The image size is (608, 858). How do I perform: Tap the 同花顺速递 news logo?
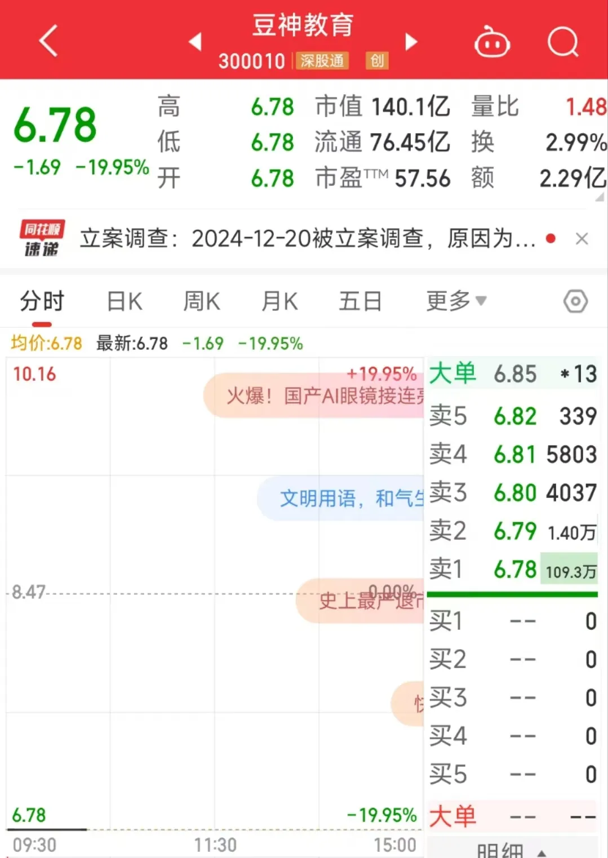point(42,238)
